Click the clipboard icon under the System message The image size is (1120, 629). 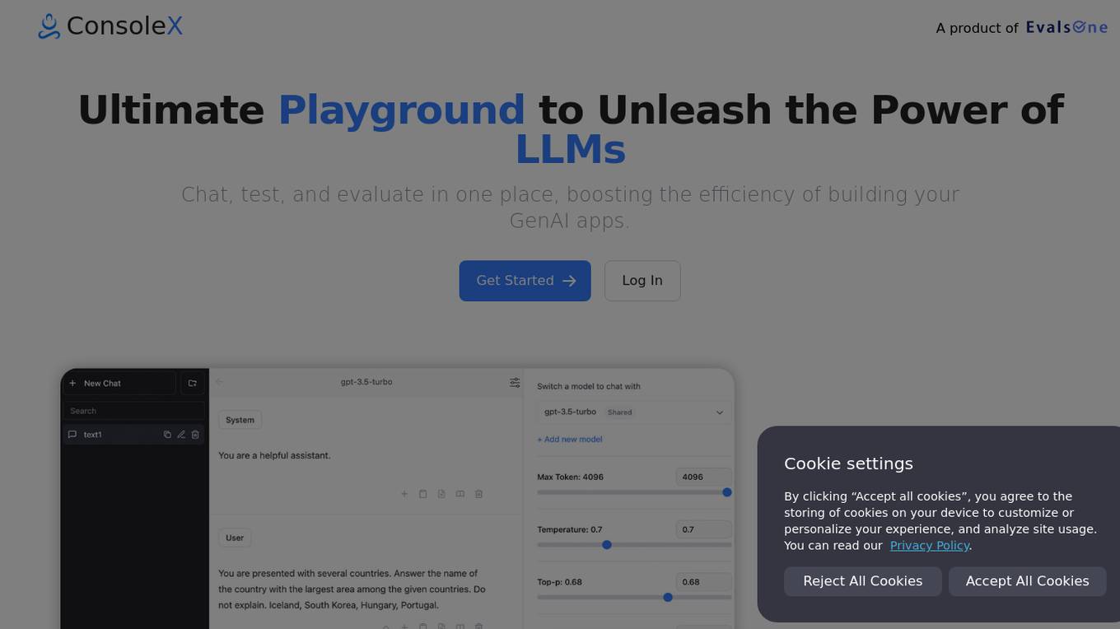point(422,494)
